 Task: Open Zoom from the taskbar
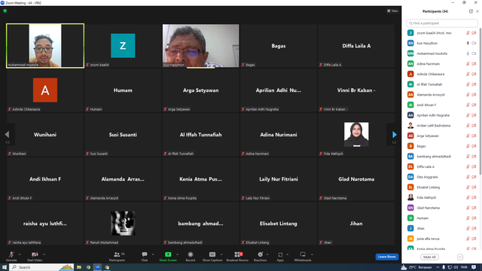97,267
